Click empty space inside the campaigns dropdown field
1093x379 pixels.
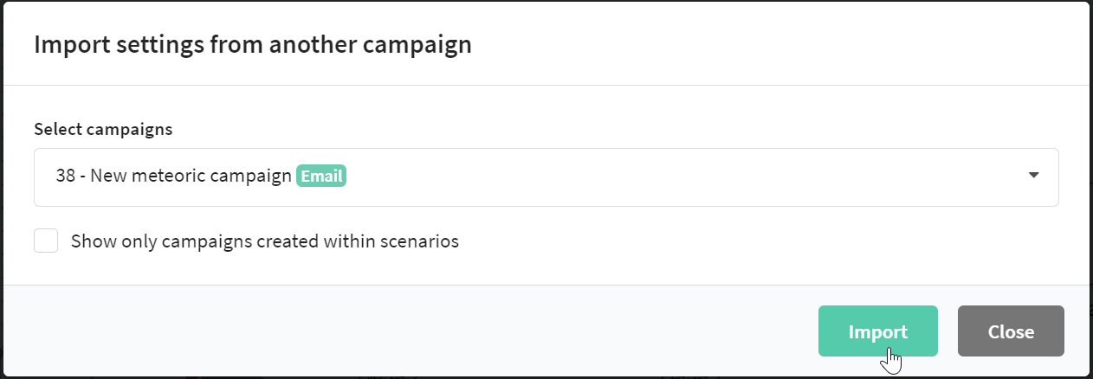pyautogui.click(x=684, y=177)
